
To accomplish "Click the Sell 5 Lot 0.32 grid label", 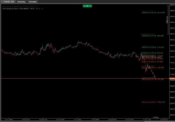I will pyautogui.click(x=153, y=13).
